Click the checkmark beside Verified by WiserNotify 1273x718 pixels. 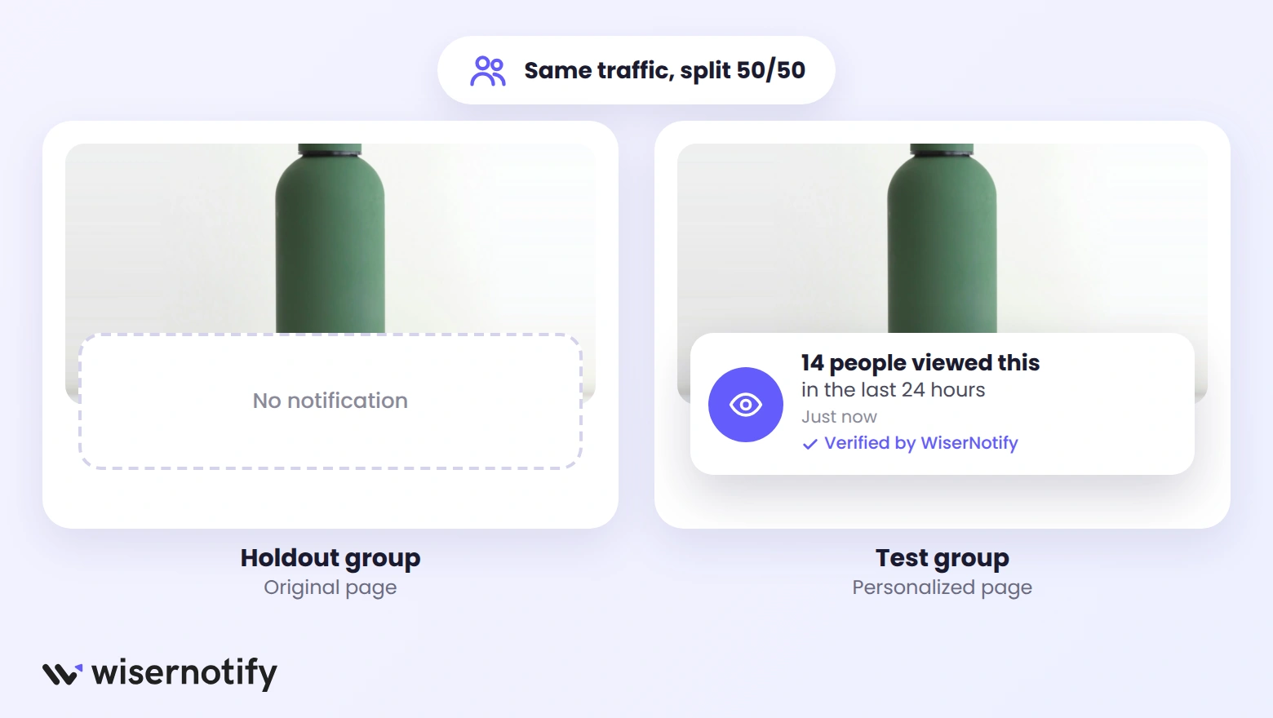point(809,444)
